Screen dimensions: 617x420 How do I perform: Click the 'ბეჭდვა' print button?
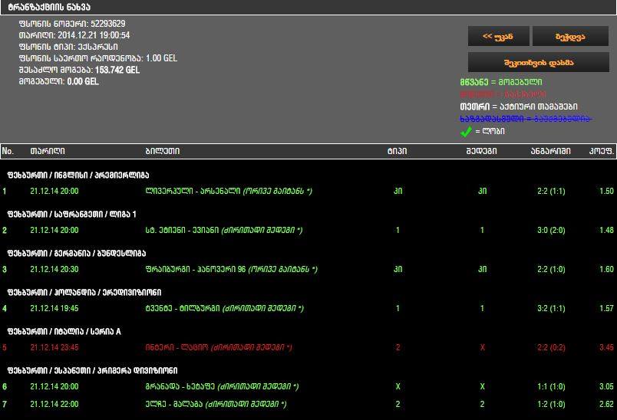coord(570,37)
